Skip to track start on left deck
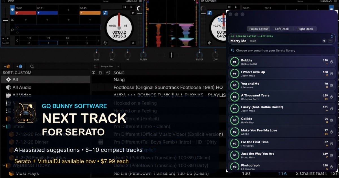 [x=125, y=7]
